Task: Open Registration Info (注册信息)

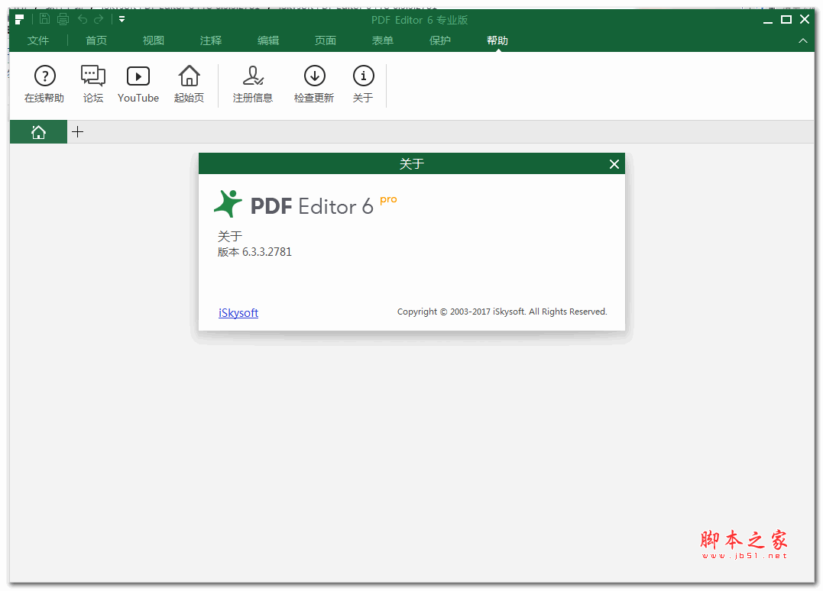Action: pyautogui.click(x=253, y=85)
